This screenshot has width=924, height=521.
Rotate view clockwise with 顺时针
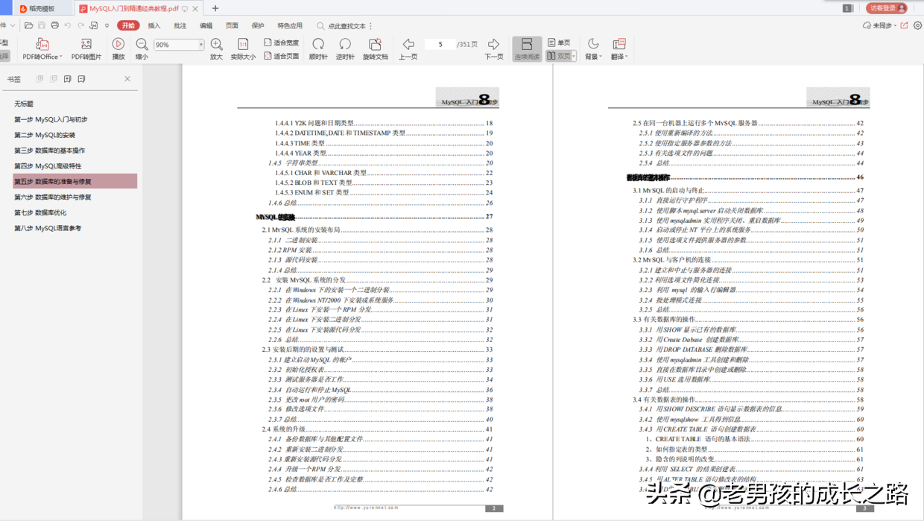click(x=318, y=49)
